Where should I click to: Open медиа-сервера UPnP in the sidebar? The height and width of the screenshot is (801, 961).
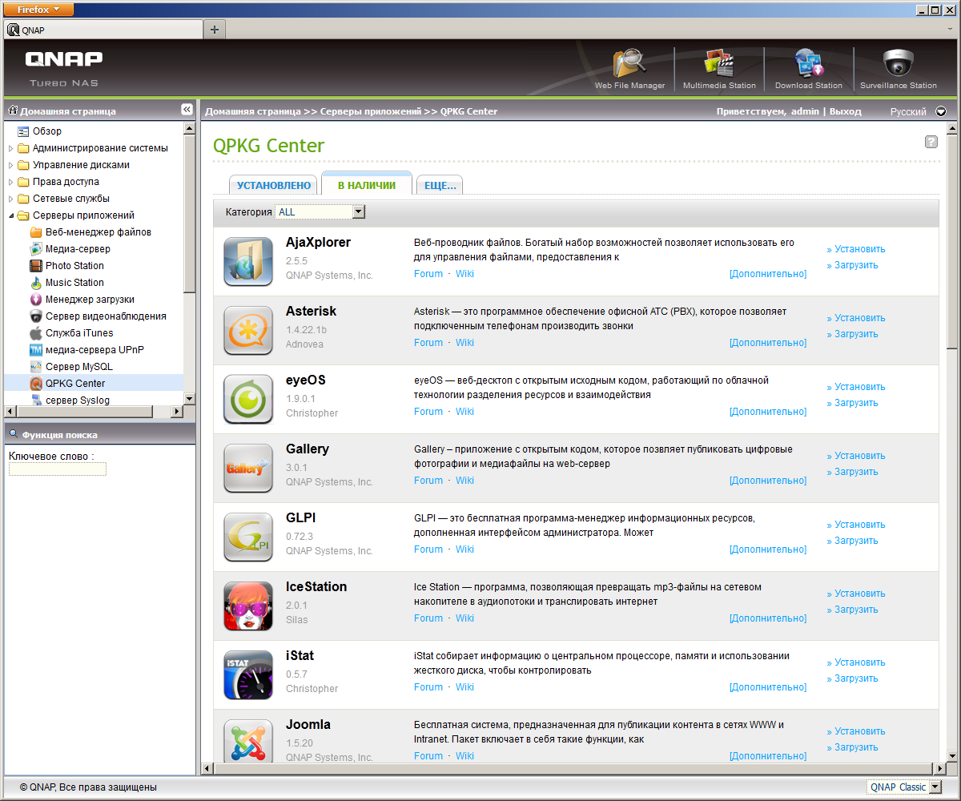[x=94, y=350]
